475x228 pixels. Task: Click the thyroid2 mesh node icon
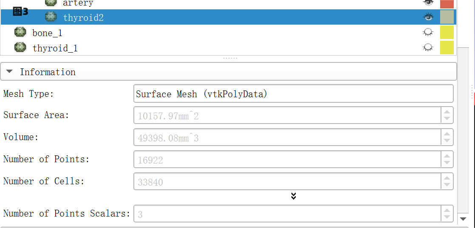(x=51, y=17)
